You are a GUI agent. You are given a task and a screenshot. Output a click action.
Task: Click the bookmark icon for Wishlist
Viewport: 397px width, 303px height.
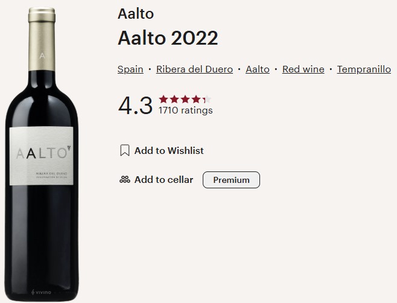tap(125, 150)
